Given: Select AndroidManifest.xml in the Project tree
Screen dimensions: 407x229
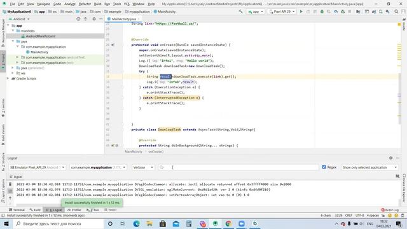Looking at the screenshot, I should [40, 36].
